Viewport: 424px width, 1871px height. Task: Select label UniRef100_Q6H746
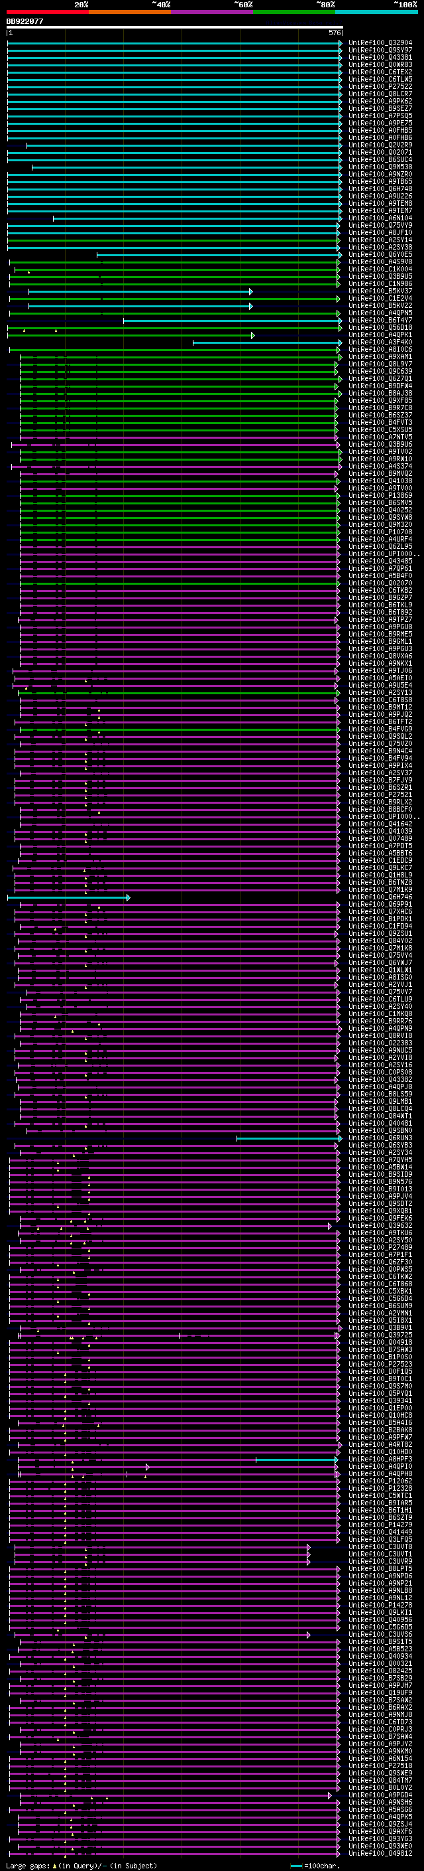[x=380, y=897]
